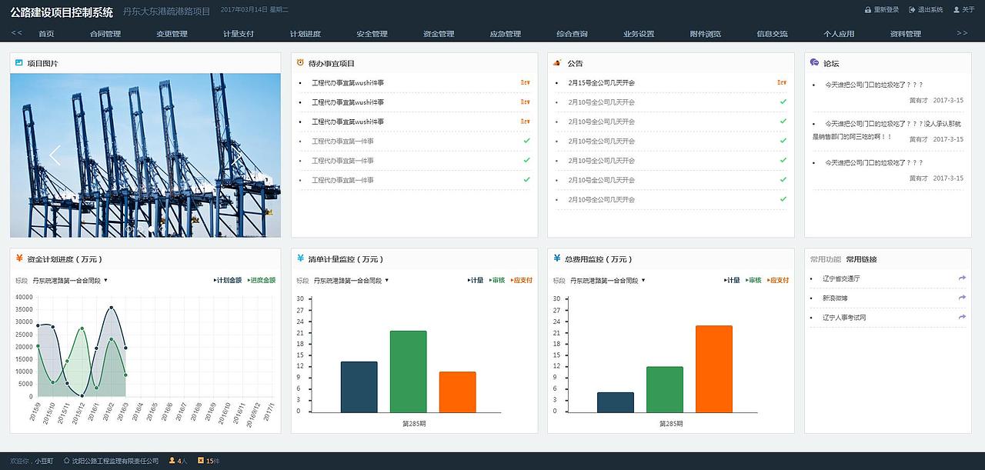This screenshot has width=985, height=470.
Task: Toggle 计划金额 legend in 资金计划进度 chart
Action: [x=228, y=281]
